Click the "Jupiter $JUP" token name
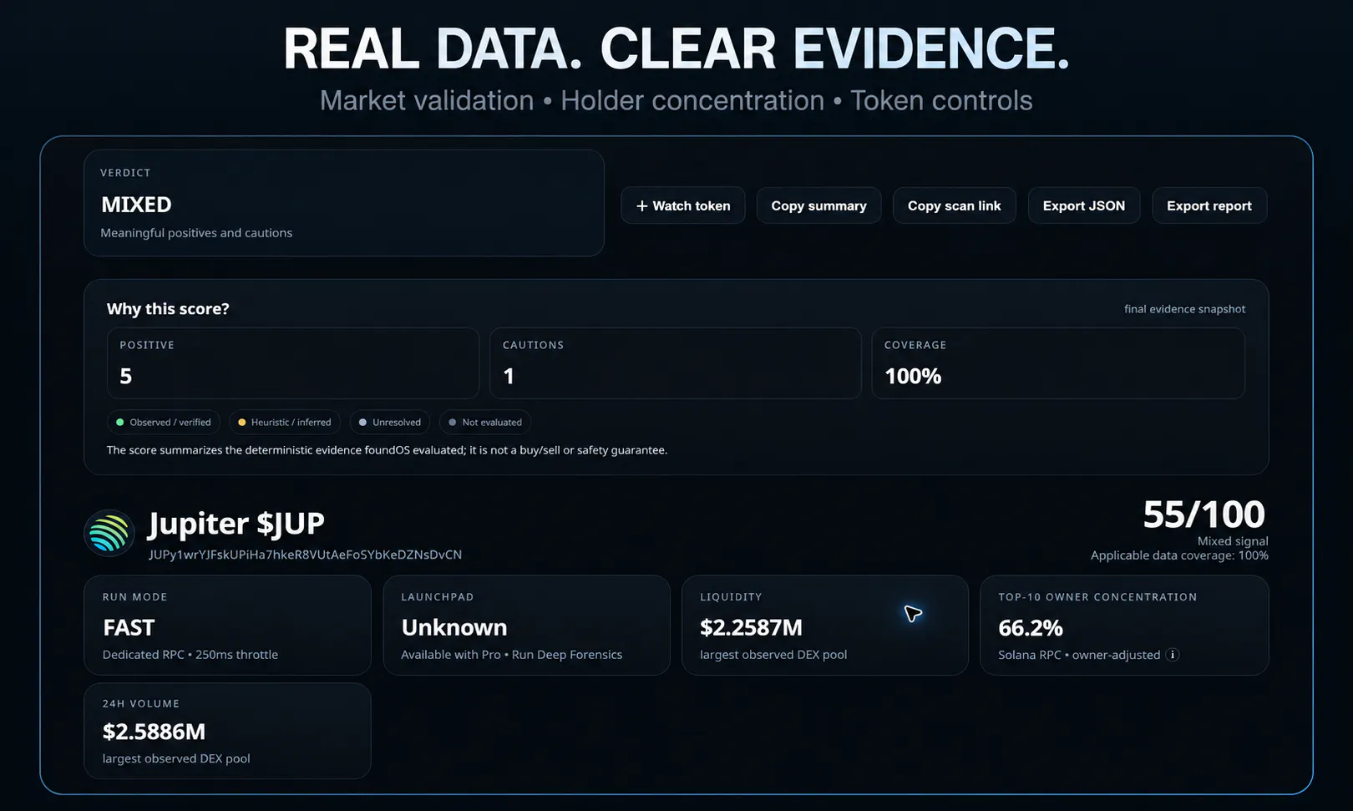Image resolution: width=1353 pixels, height=811 pixels. 236,524
